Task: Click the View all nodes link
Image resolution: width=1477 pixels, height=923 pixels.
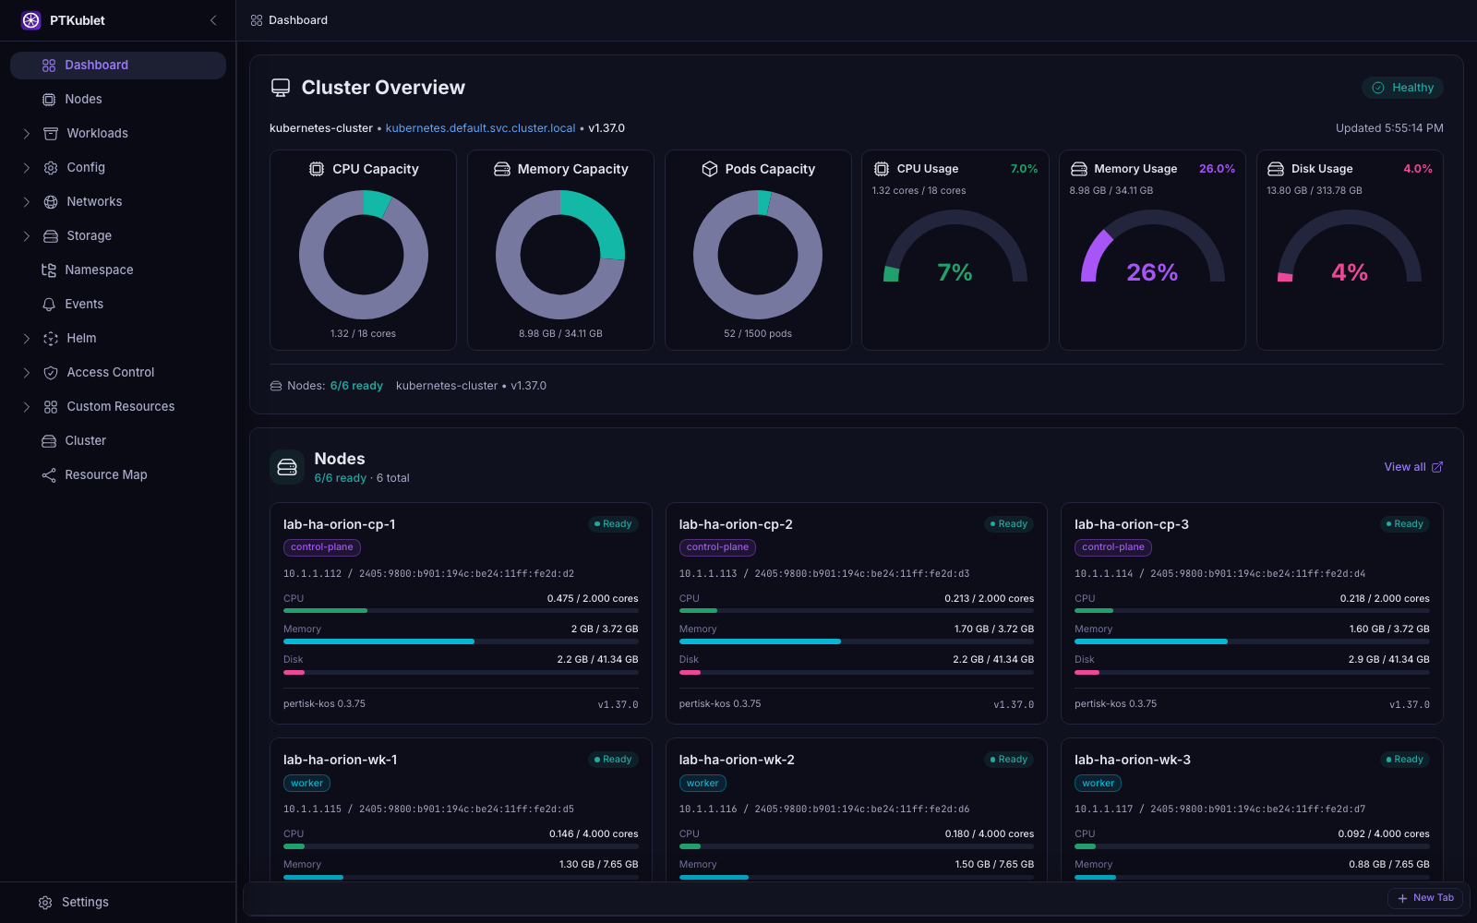Action: point(1413,467)
